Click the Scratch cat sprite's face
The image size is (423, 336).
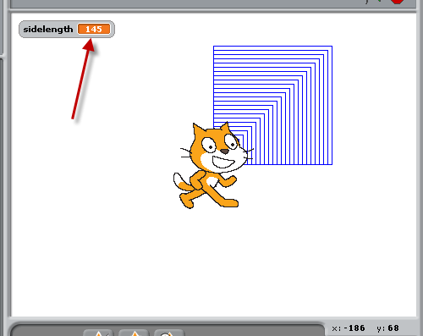tap(218, 149)
